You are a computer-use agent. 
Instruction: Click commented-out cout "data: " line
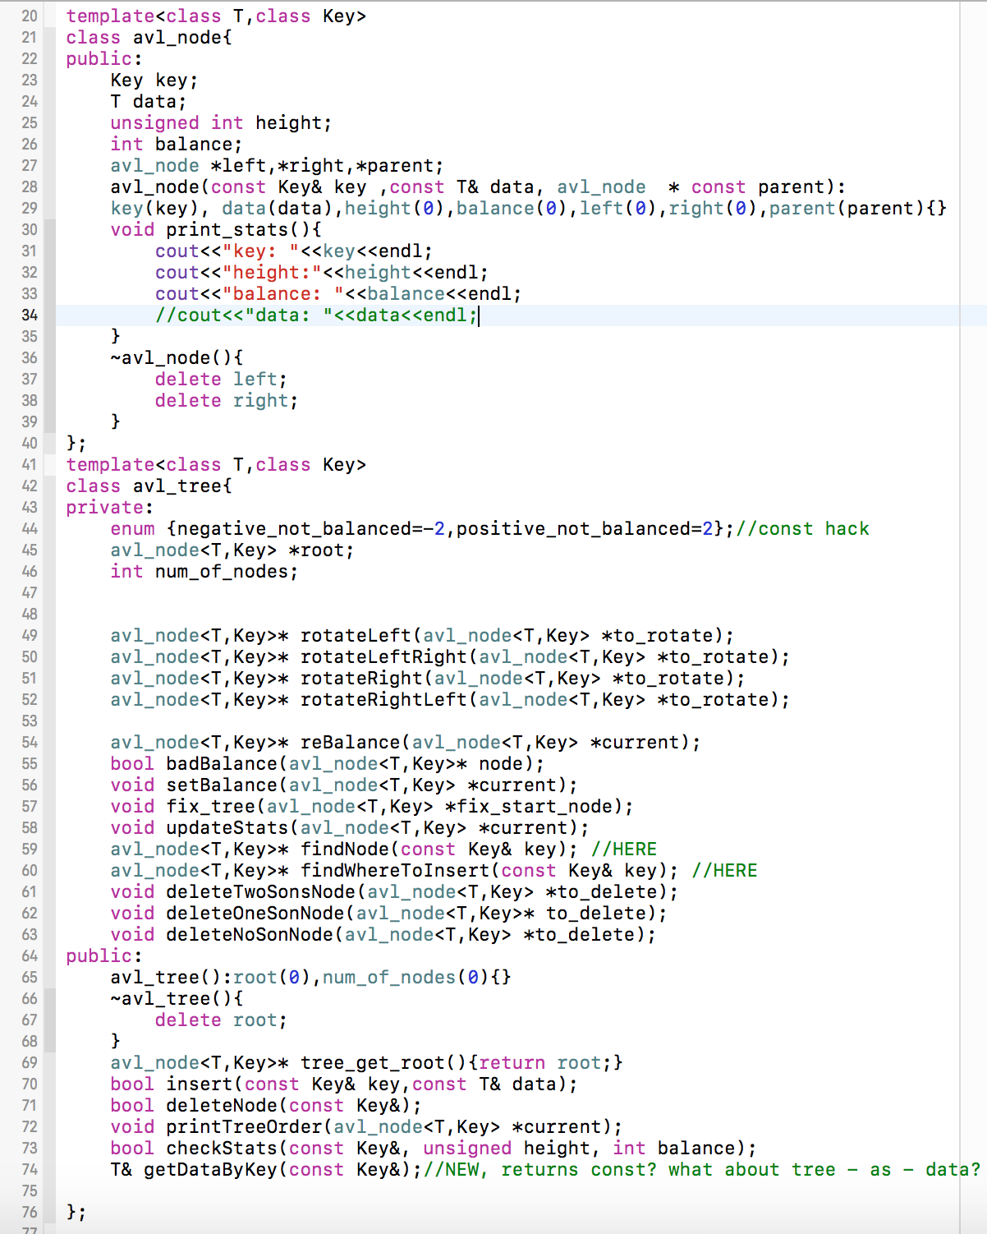316,315
